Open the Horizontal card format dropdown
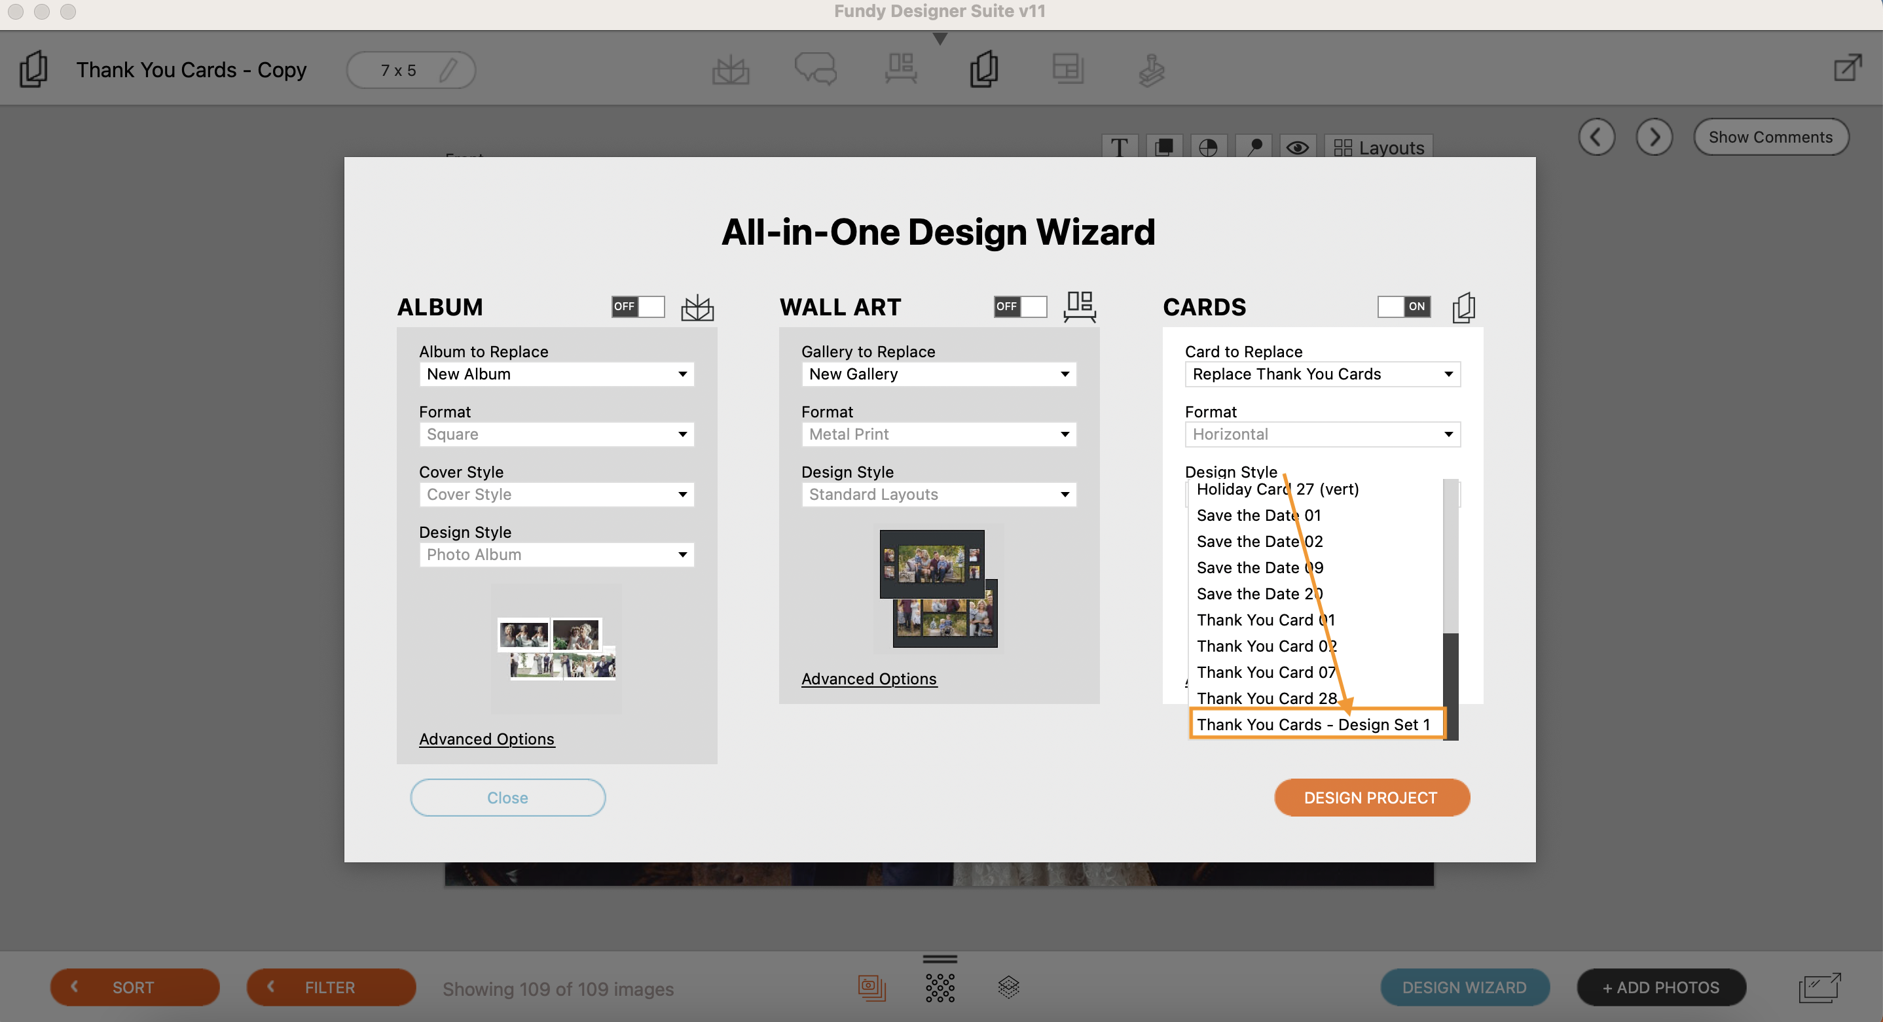The height and width of the screenshot is (1022, 1883). pyautogui.click(x=1323, y=434)
